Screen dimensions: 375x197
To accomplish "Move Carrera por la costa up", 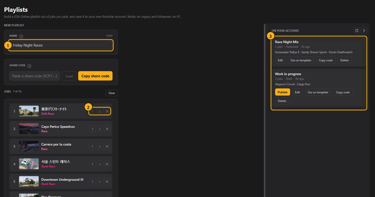I will coord(92,146).
